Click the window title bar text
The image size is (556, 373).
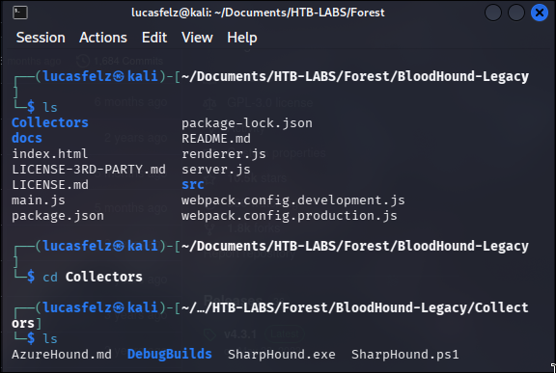tap(258, 13)
